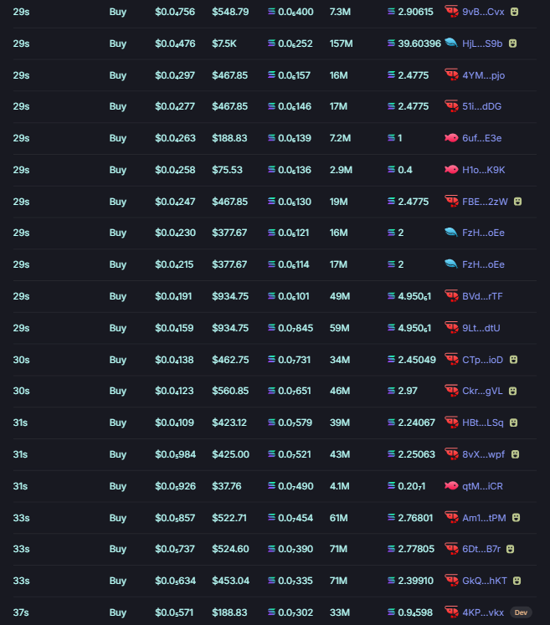Click the shrimp icon beside 9vB...Cvx
This screenshot has width=550, height=625.
(x=451, y=12)
